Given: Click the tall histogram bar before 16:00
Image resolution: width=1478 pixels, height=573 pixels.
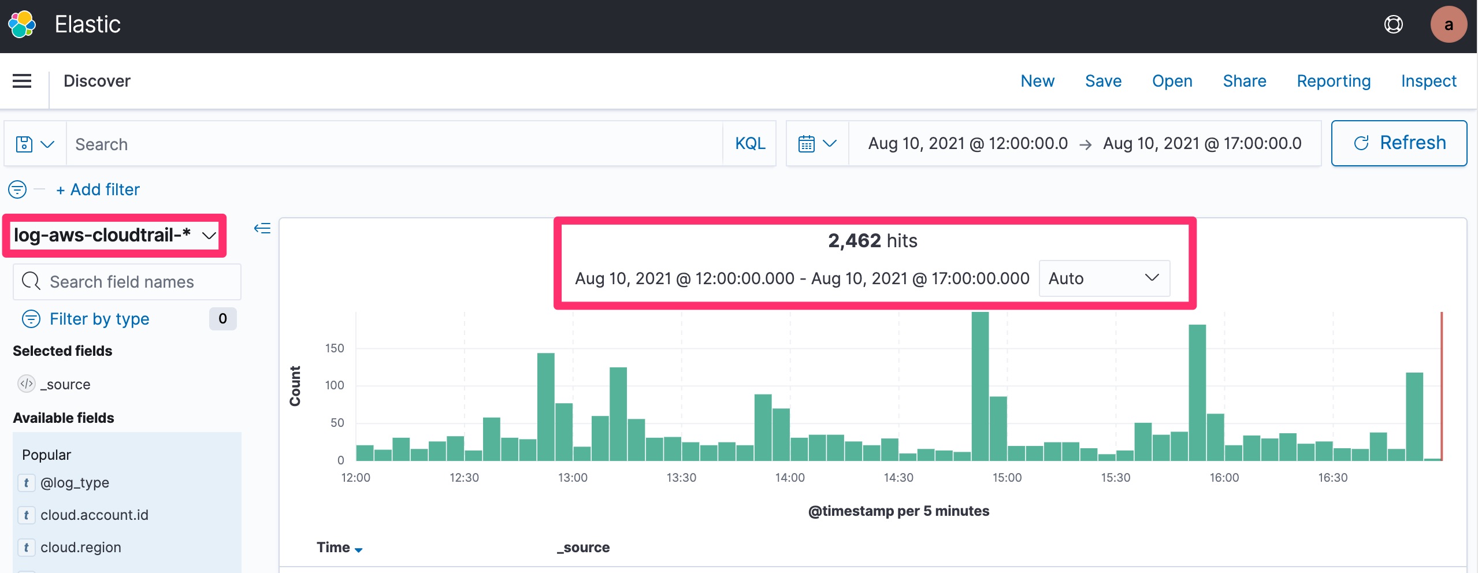Looking at the screenshot, I should click(1197, 392).
